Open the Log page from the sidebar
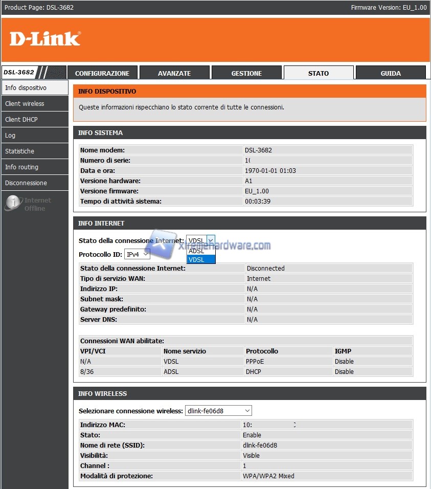The width and height of the screenshot is (431, 489). (34, 135)
